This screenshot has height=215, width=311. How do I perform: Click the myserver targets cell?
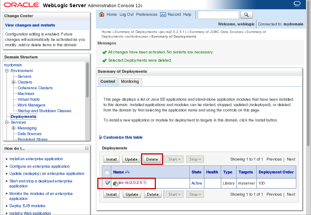coord(247,183)
